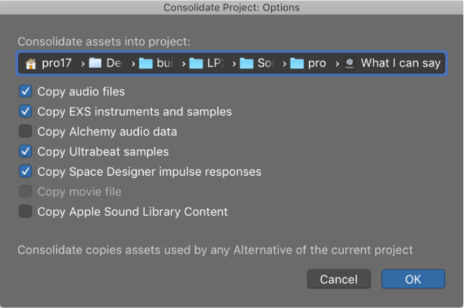This screenshot has width=464, height=308.
Task: Click the pro17 home folder icon
Action: pos(31,64)
